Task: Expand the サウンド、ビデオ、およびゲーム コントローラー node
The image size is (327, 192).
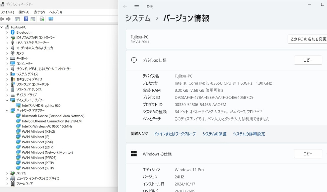Action: pyautogui.click(x=7, y=69)
